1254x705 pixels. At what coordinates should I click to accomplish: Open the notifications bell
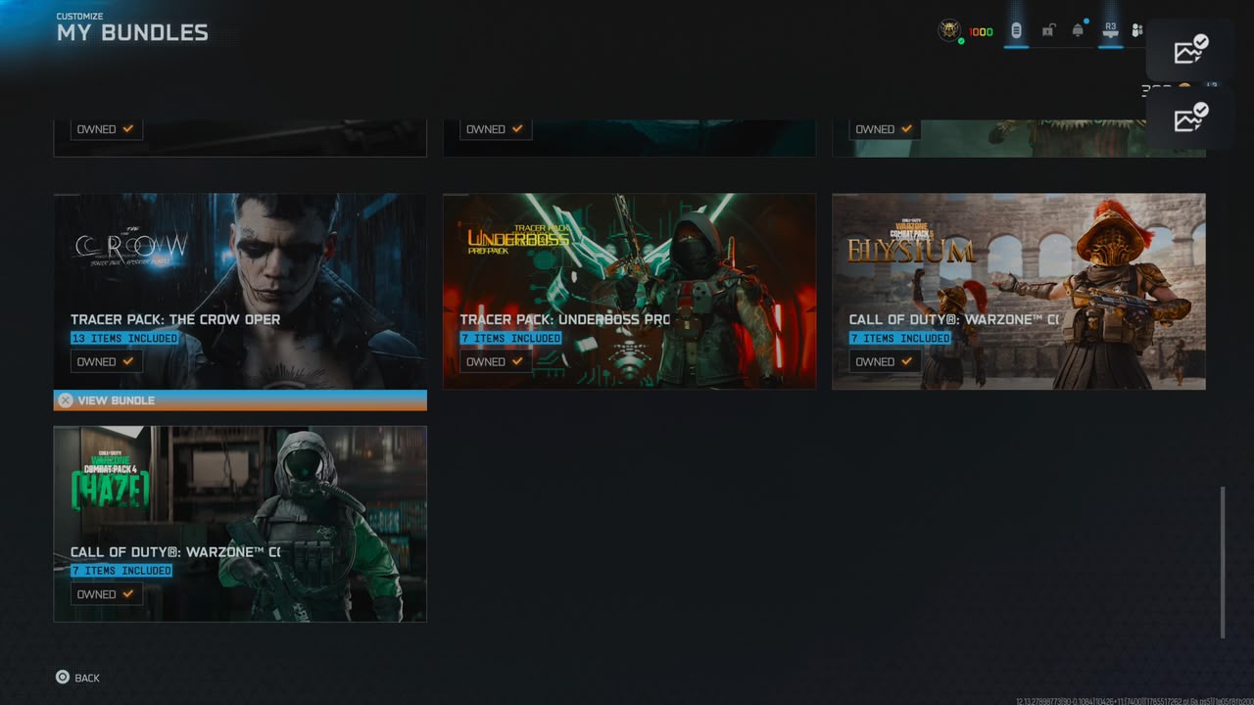[x=1078, y=30]
